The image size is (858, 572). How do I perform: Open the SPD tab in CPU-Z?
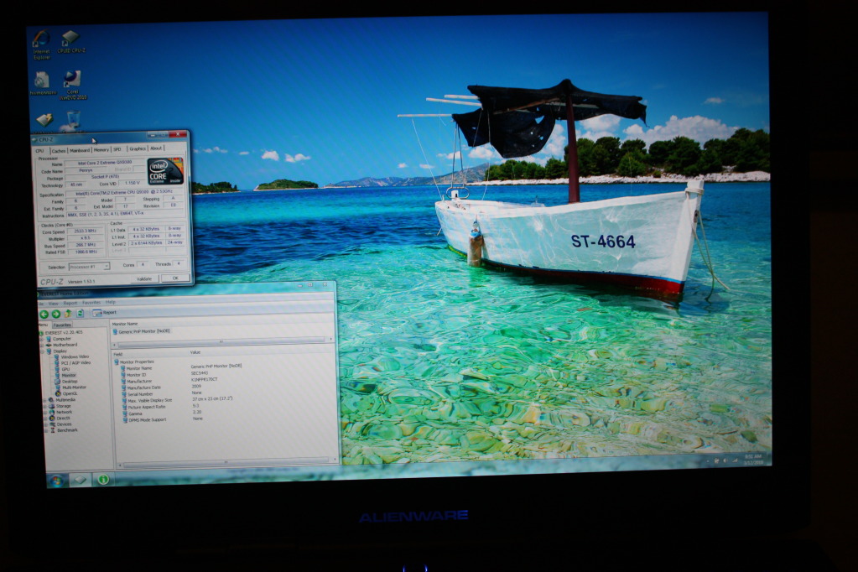117,149
